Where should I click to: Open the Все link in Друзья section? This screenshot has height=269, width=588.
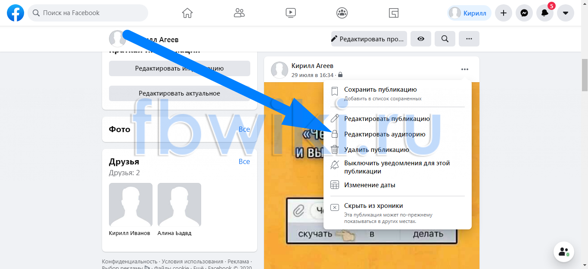point(244,161)
